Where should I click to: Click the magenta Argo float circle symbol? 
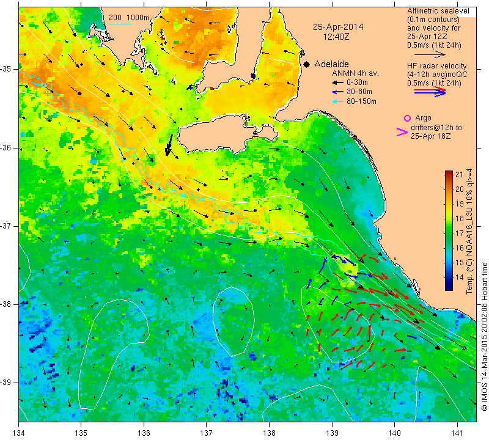coord(407,118)
